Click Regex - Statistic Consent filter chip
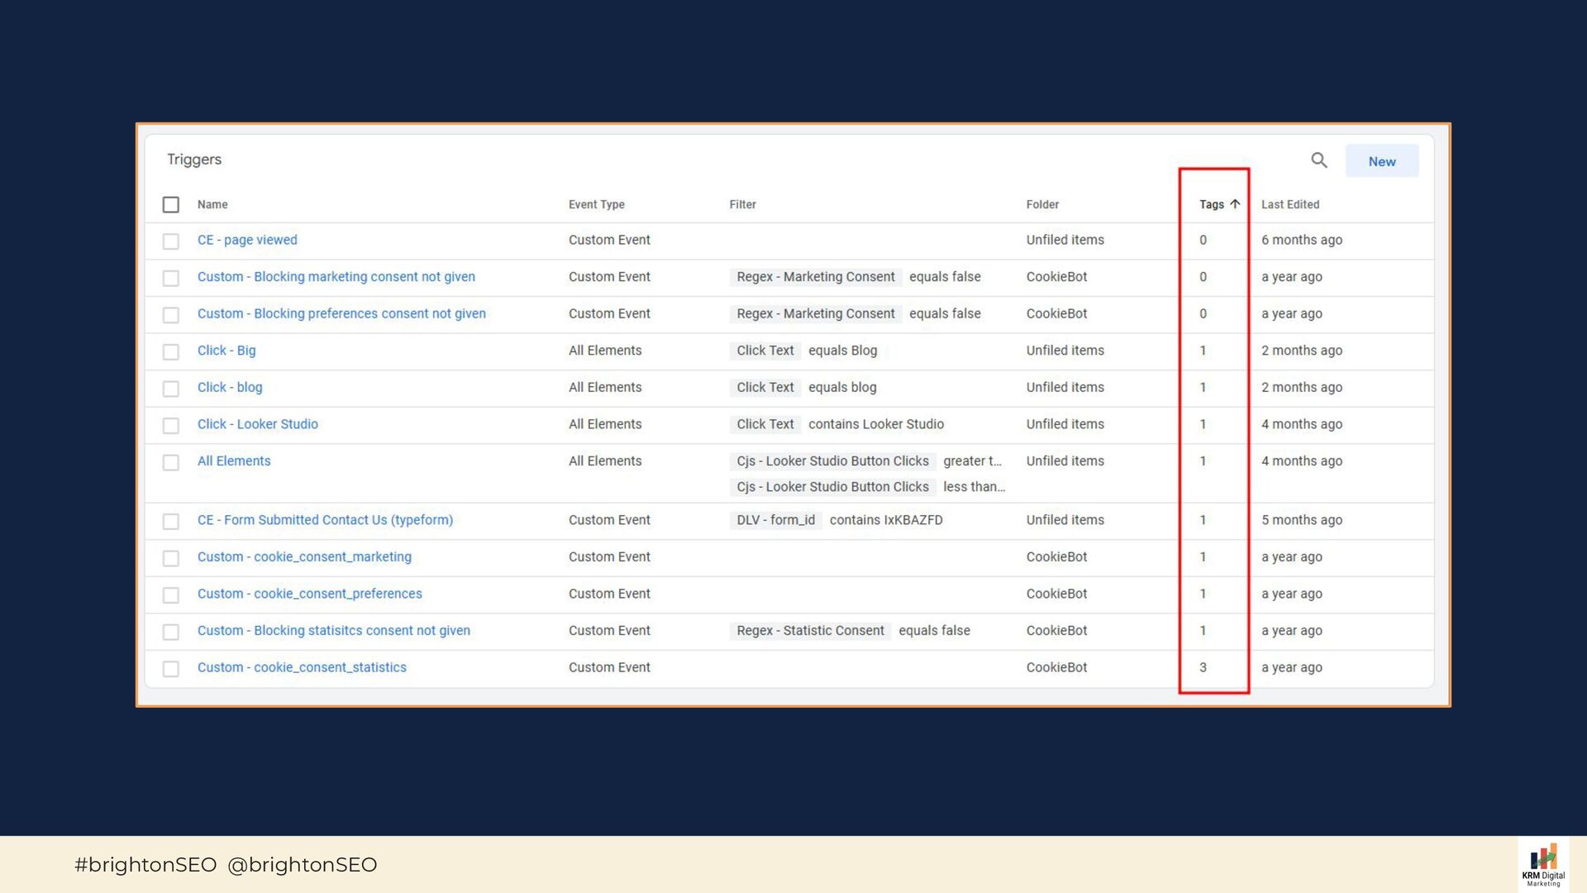This screenshot has width=1587, height=893. pyautogui.click(x=810, y=631)
